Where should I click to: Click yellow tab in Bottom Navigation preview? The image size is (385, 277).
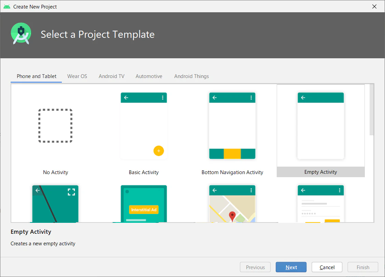click(232, 154)
